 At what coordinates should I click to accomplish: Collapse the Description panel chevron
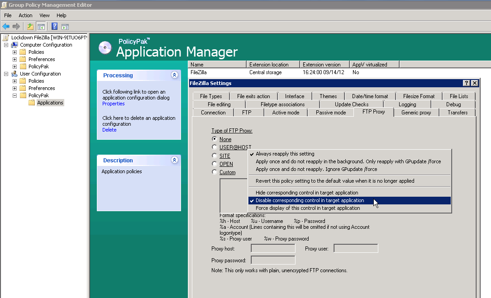click(x=174, y=160)
